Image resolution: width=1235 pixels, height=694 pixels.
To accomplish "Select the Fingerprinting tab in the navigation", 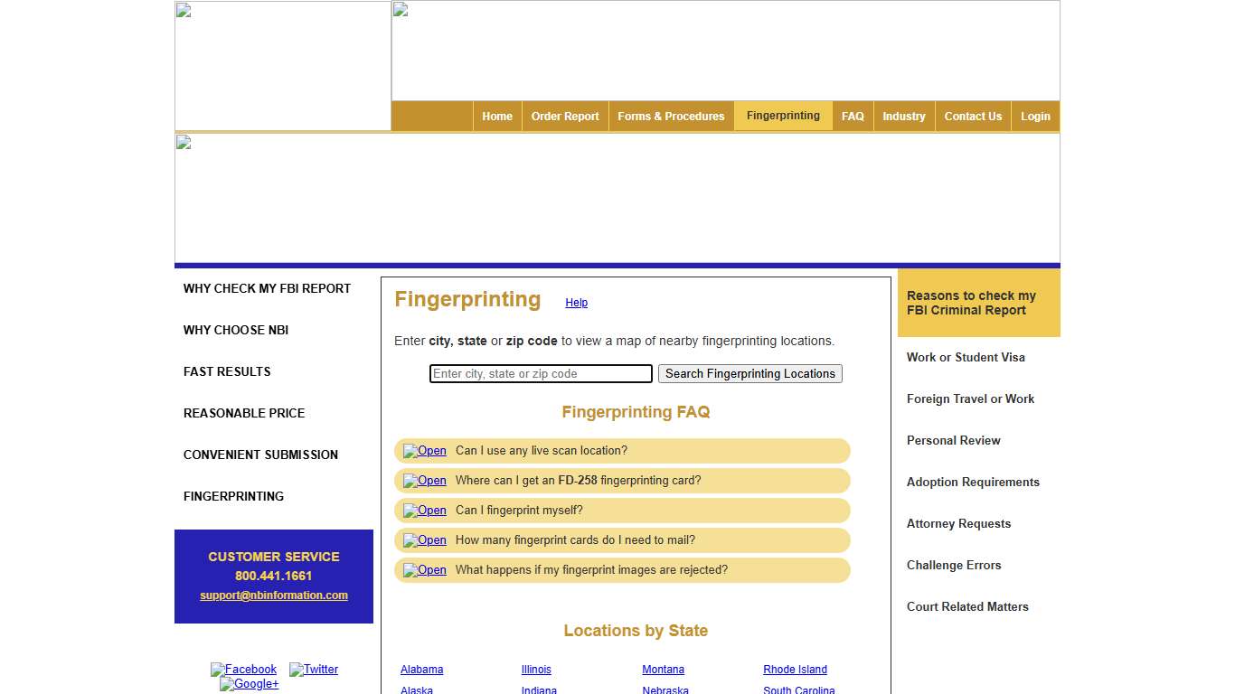I will (x=783, y=116).
